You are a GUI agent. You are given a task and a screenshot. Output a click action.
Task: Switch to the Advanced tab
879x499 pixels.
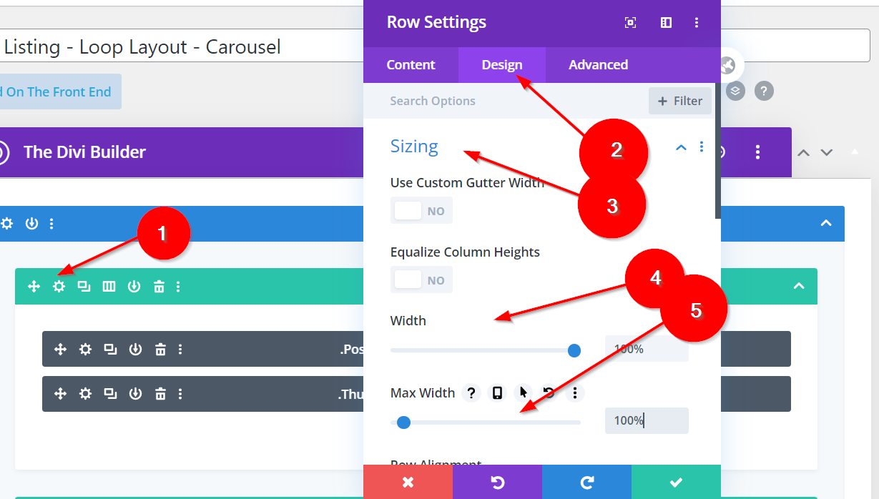coord(598,65)
